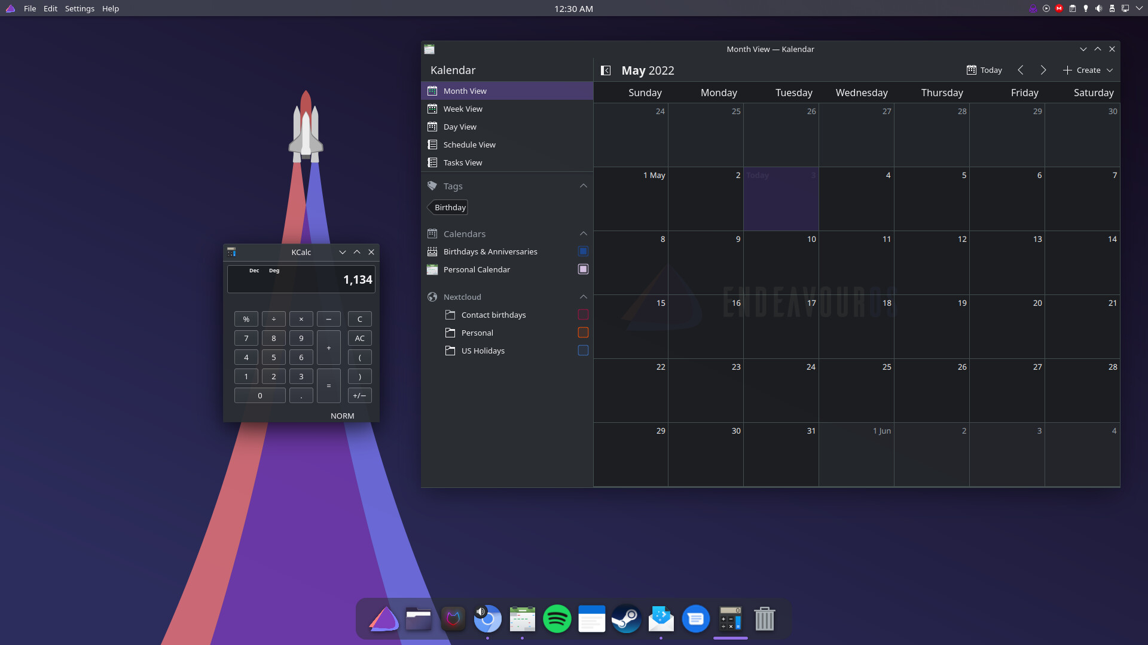The width and height of the screenshot is (1148, 645).
Task: Open the Create dropdown arrow
Action: click(x=1110, y=70)
